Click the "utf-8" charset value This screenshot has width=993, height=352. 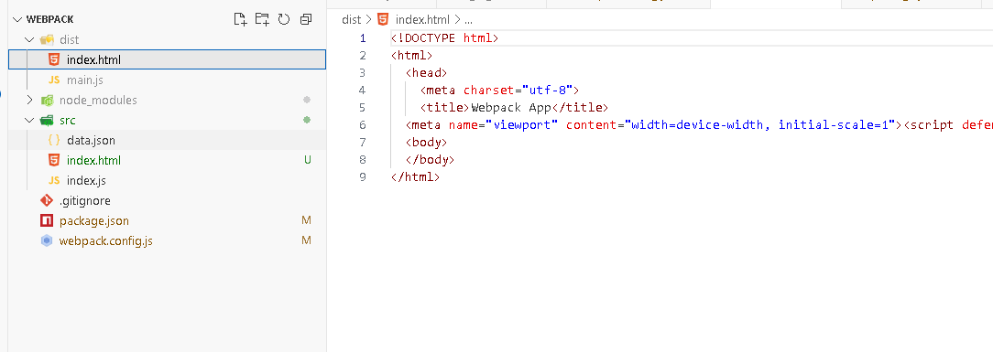[548, 91]
